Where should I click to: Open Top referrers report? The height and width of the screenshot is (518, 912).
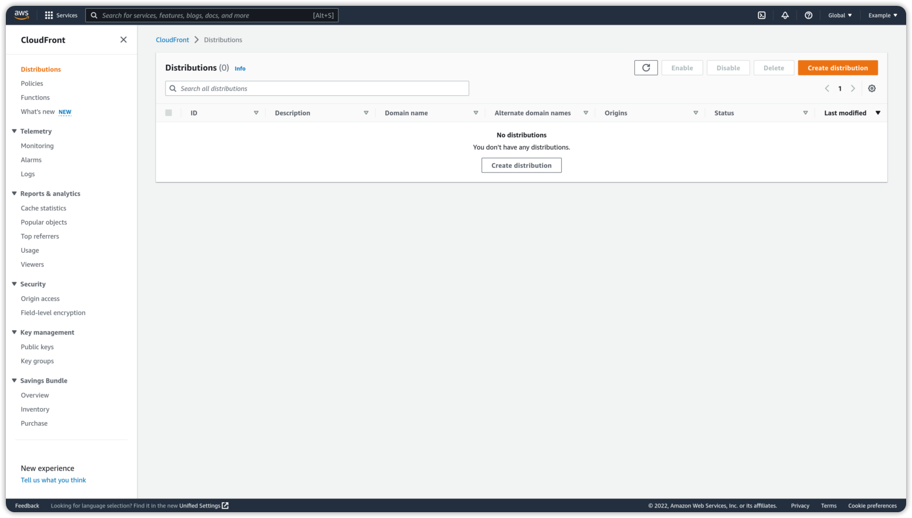(40, 236)
